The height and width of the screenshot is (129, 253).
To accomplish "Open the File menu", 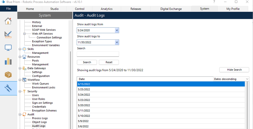I will (x=8, y=9).
